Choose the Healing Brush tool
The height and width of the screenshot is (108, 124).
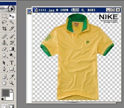(4, 36)
